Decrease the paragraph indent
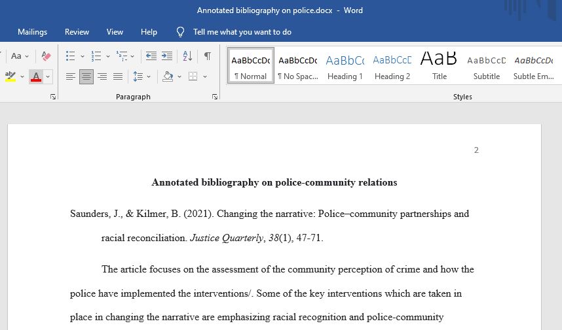The image size is (562, 330). (151, 56)
